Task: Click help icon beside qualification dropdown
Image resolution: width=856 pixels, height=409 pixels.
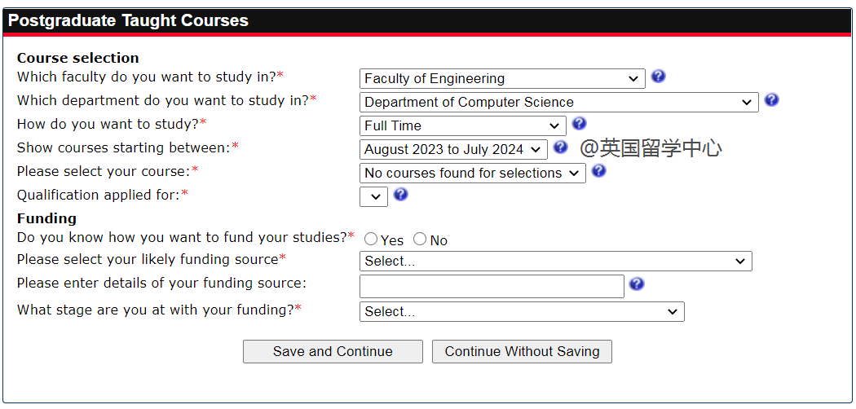Action: click(400, 195)
